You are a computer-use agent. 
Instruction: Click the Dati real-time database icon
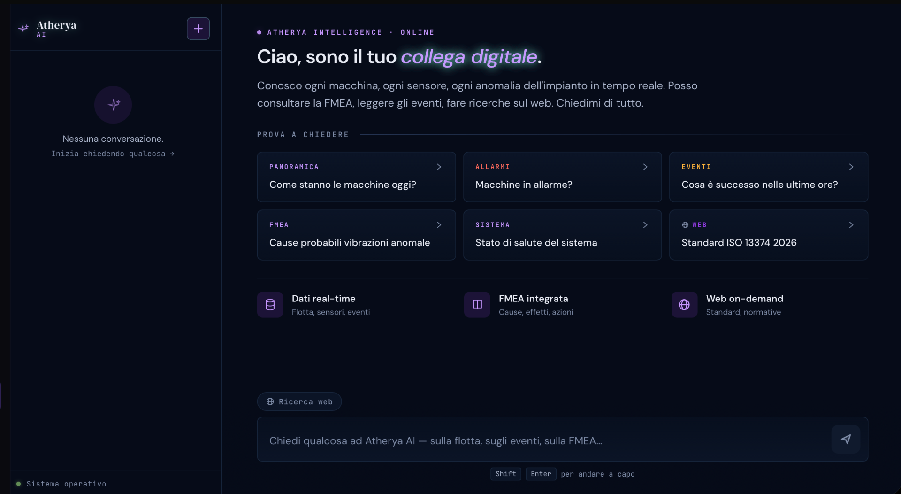pyautogui.click(x=270, y=305)
